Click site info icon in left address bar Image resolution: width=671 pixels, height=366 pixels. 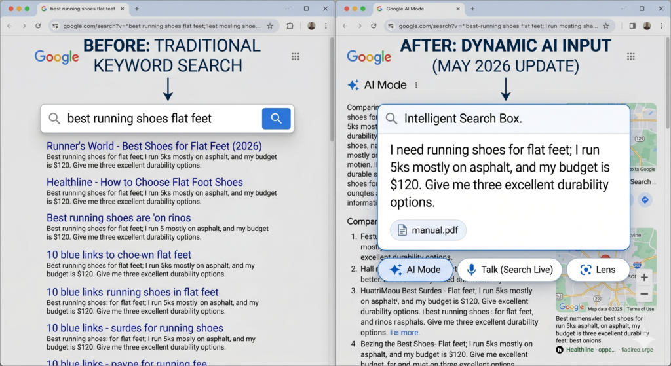tap(55, 26)
